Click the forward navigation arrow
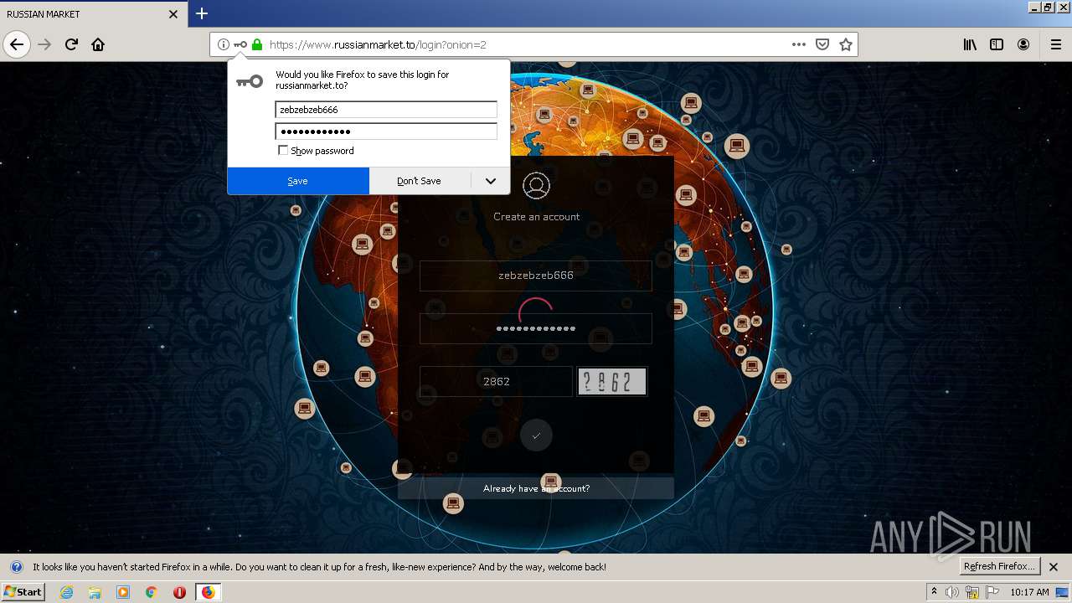 [x=44, y=44]
